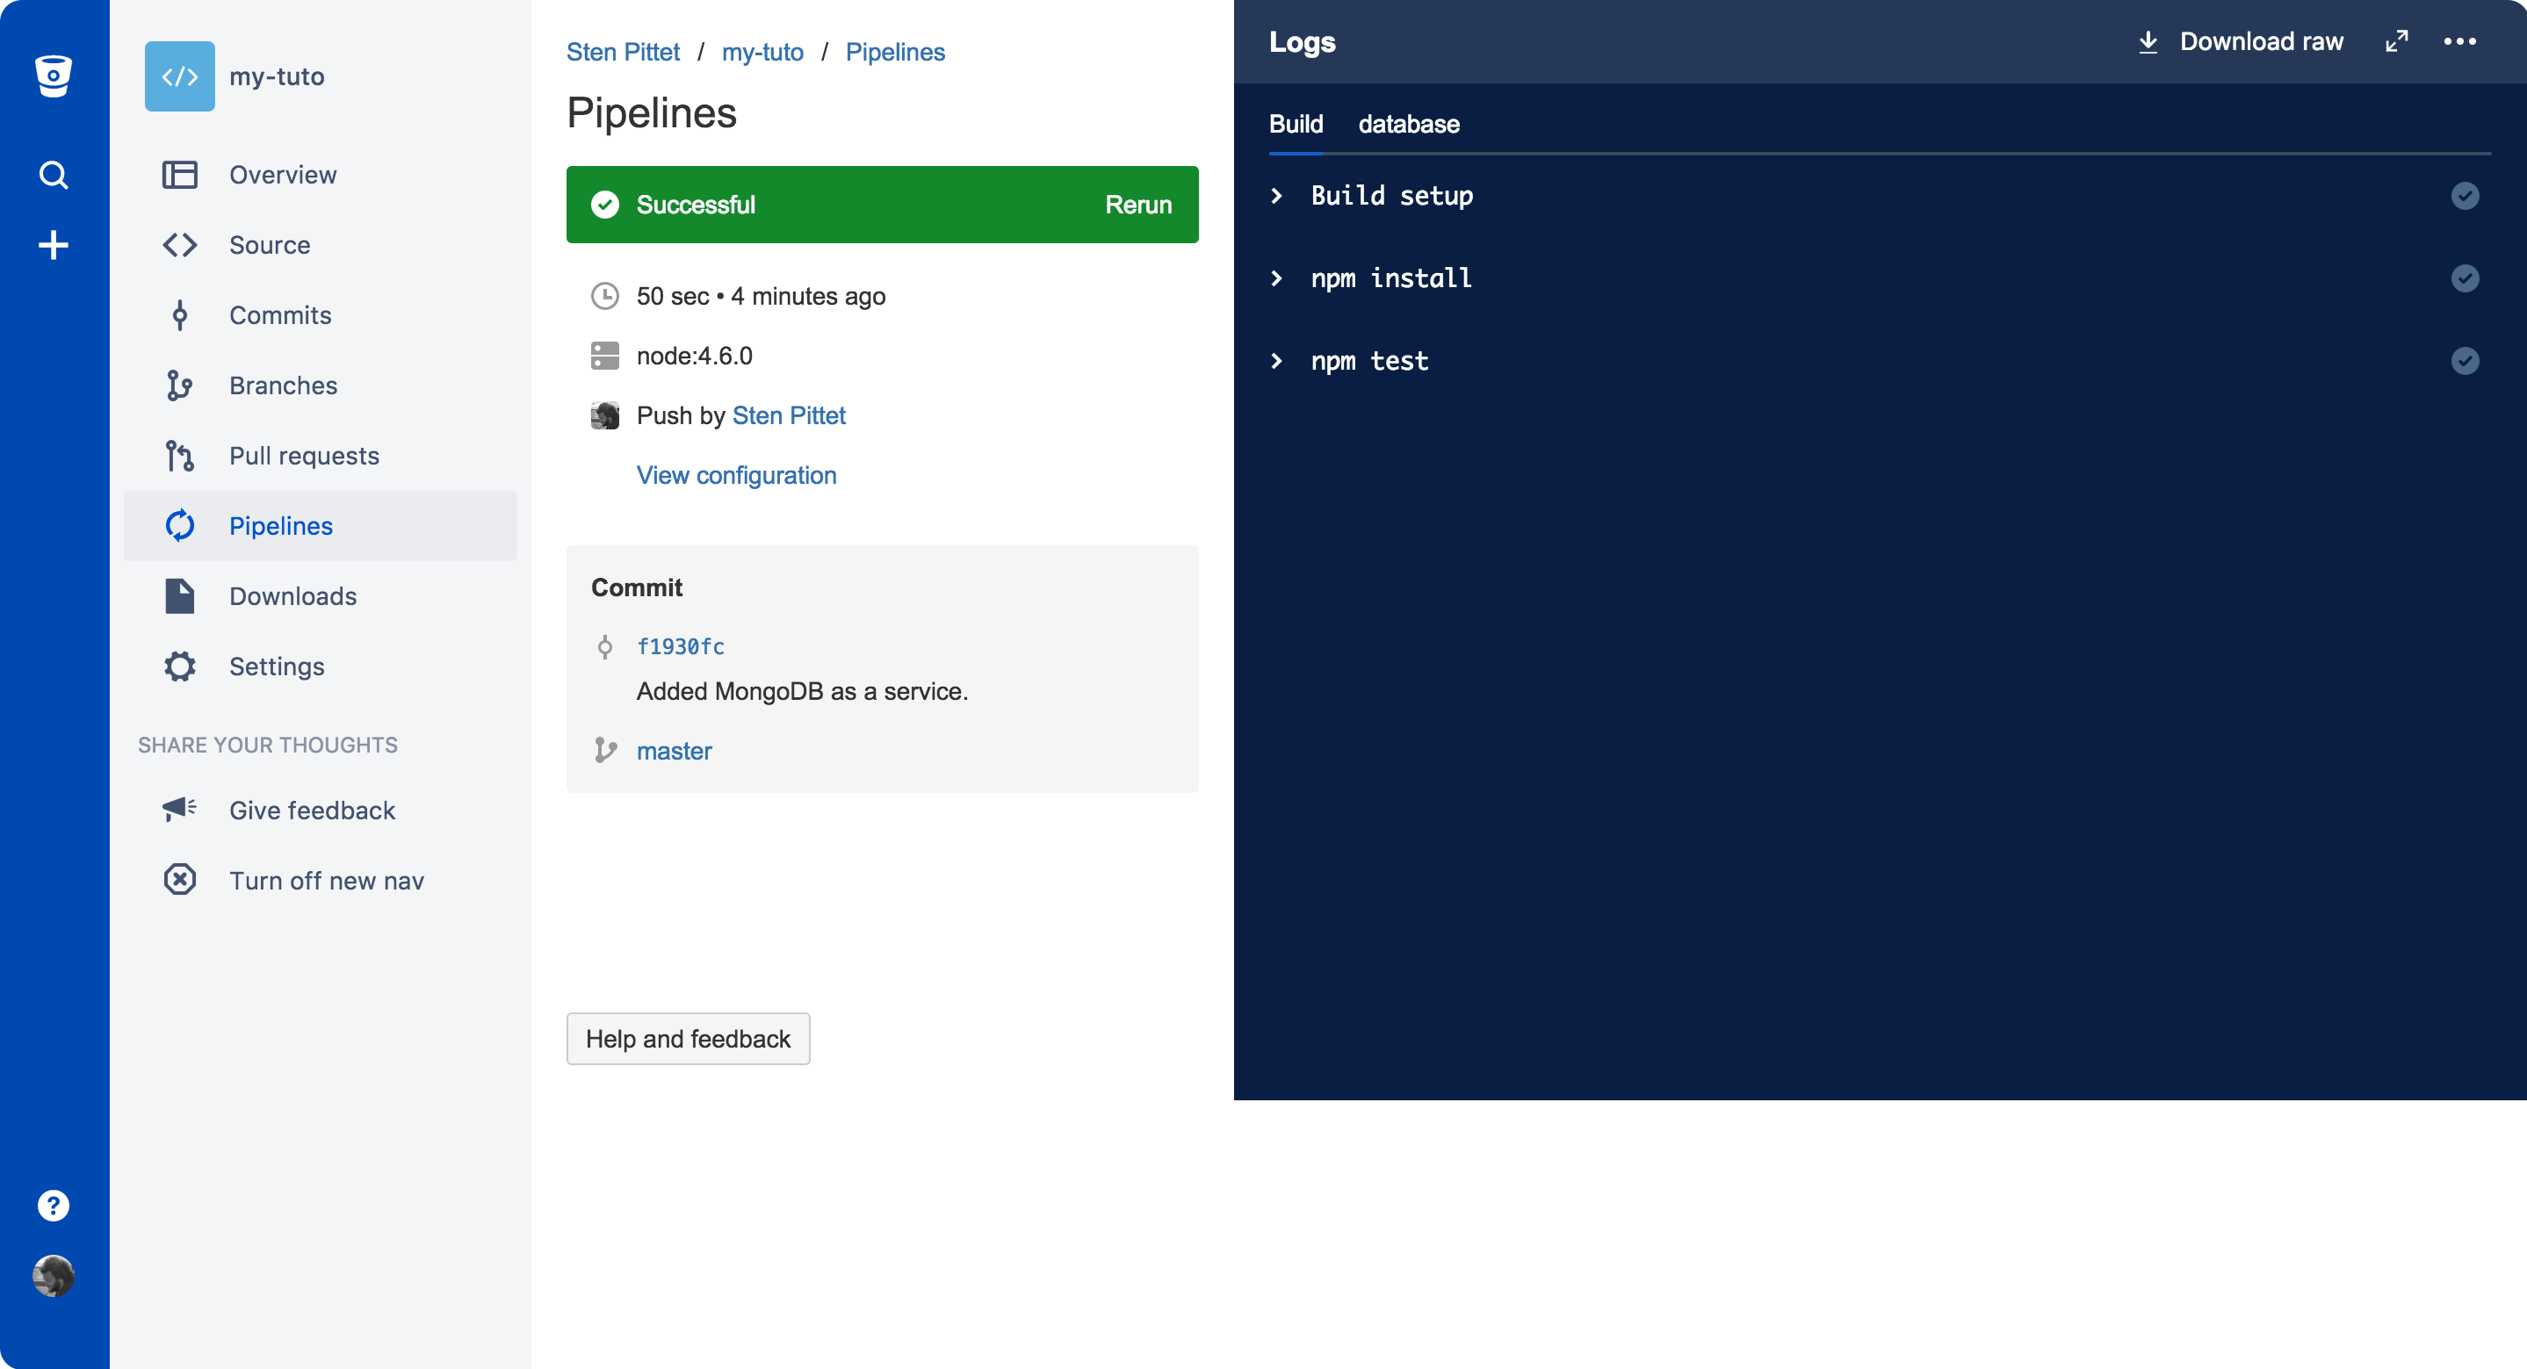Open the View configuration link
The width and height of the screenshot is (2527, 1369).
click(736, 475)
